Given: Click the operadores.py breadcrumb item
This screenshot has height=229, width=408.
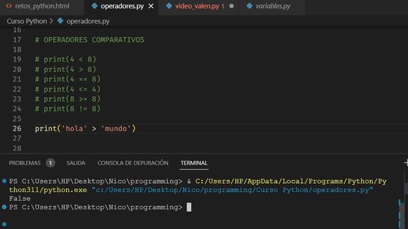Looking at the screenshot, I should [x=88, y=21].
